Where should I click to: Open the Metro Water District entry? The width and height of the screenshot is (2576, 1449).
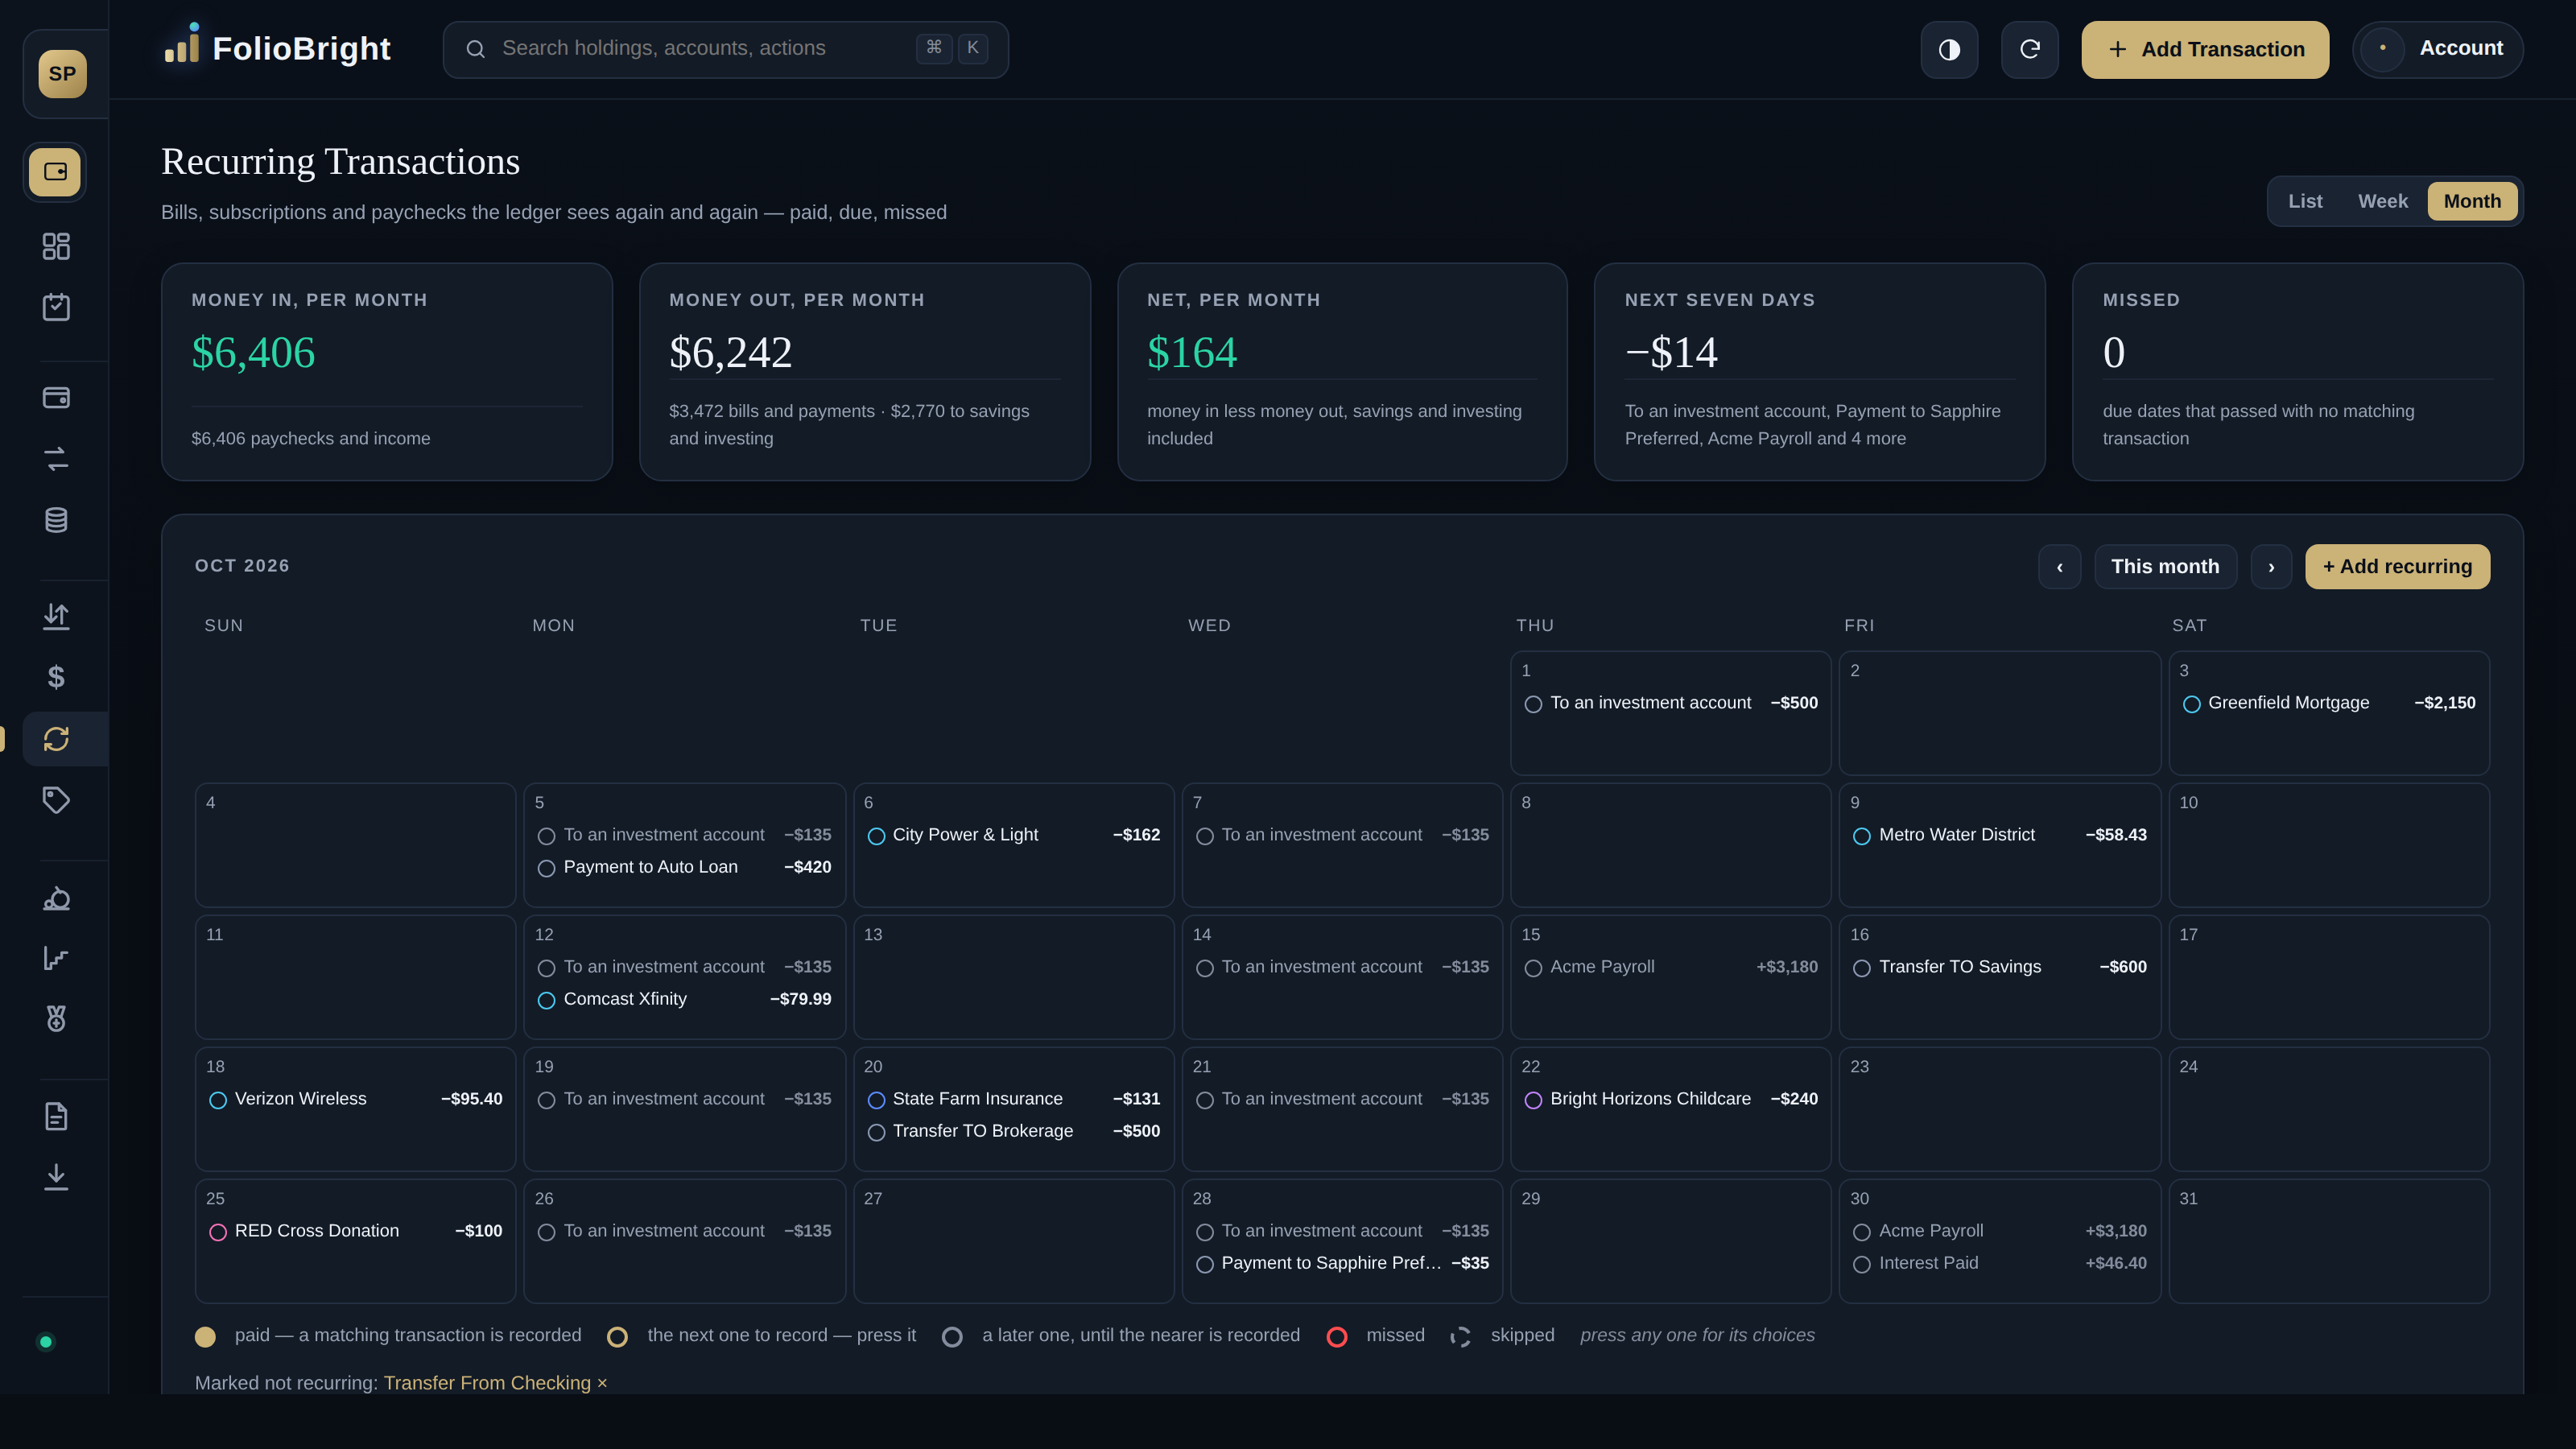tap(1999, 835)
